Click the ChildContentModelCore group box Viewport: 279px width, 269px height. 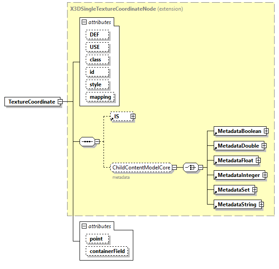pyautogui.click(x=141, y=168)
